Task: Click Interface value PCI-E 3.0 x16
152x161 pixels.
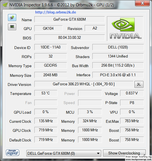Action: tap(118, 75)
